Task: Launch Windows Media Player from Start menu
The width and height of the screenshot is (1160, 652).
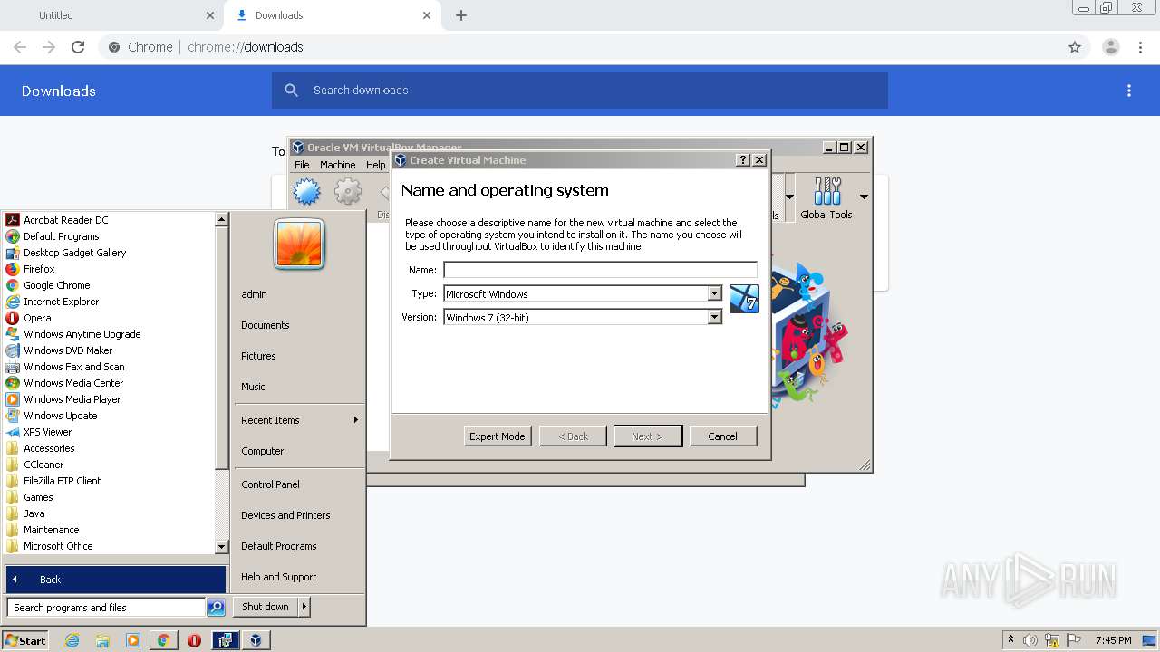Action: 72,399
